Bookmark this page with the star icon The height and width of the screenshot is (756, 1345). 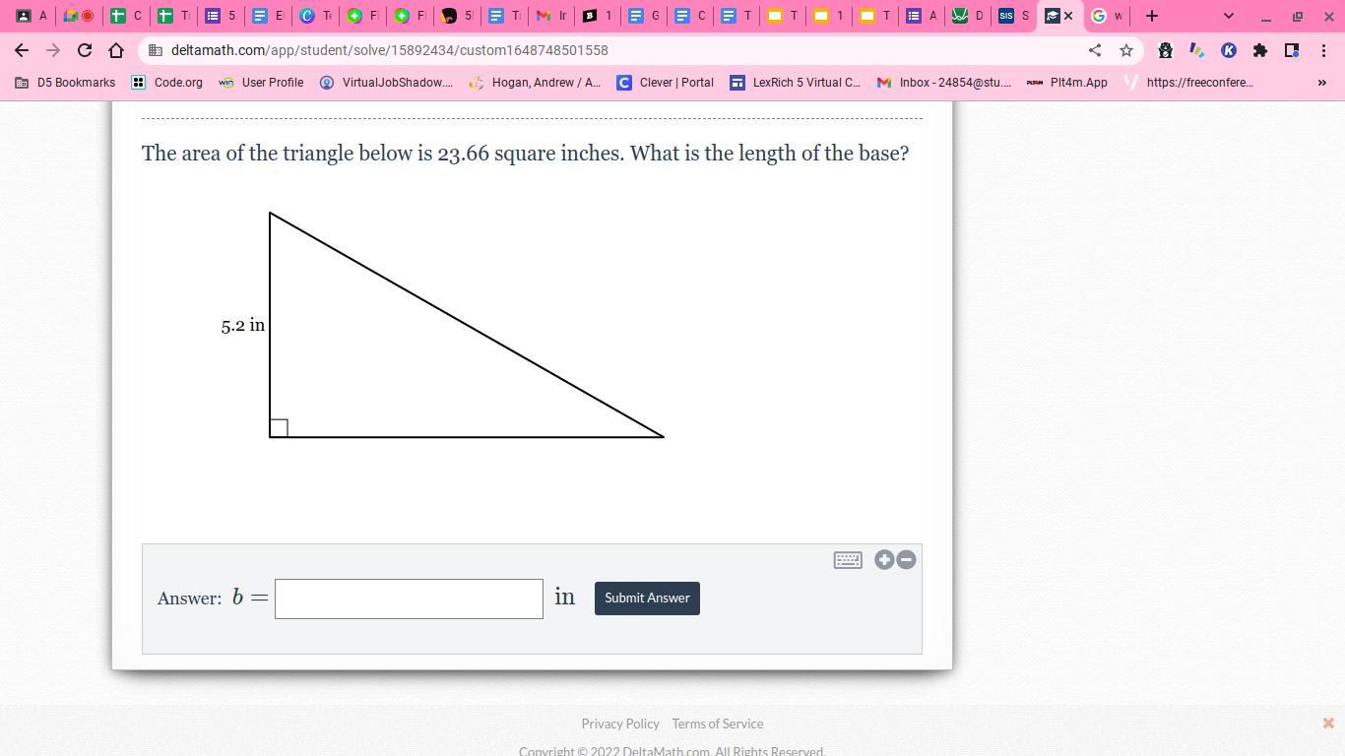click(1126, 50)
